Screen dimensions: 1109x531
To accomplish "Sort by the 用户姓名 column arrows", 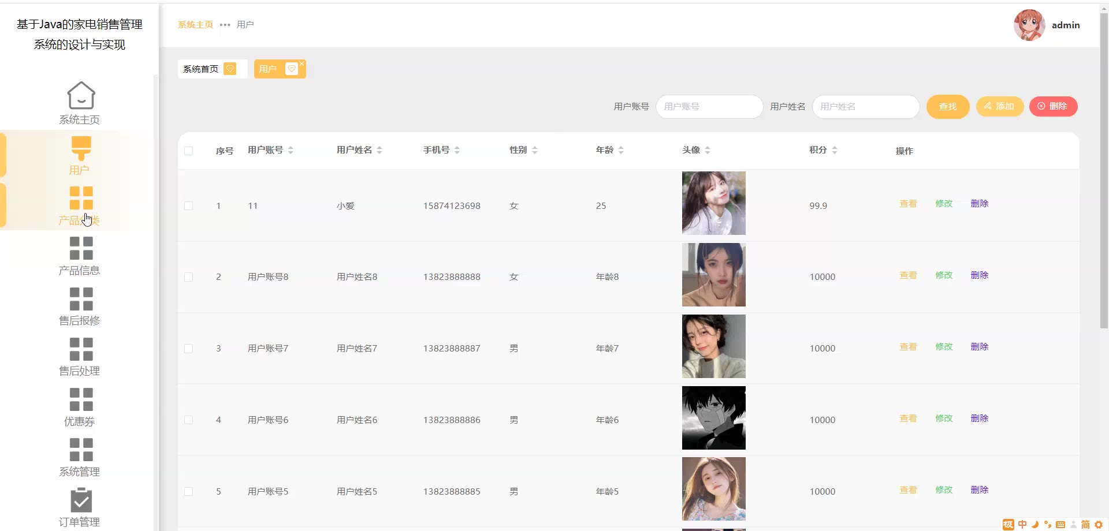I will [x=379, y=150].
